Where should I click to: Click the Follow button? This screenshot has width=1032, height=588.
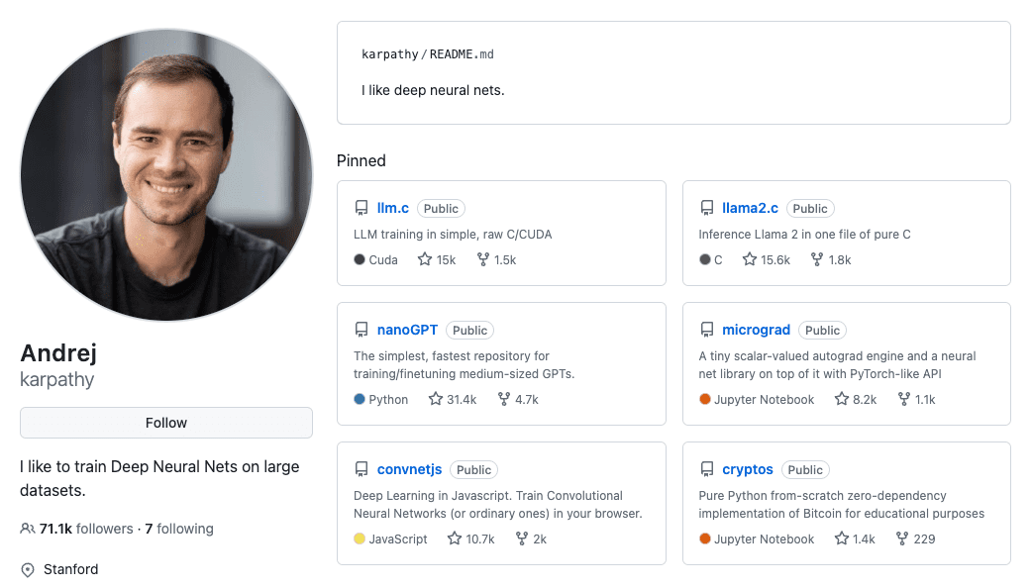coord(165,423)
